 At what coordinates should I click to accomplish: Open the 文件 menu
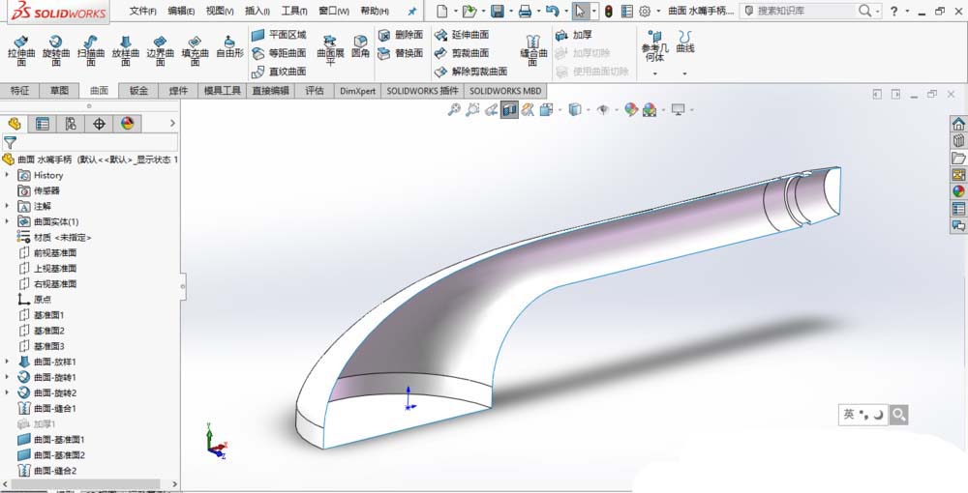pos(142,11)
